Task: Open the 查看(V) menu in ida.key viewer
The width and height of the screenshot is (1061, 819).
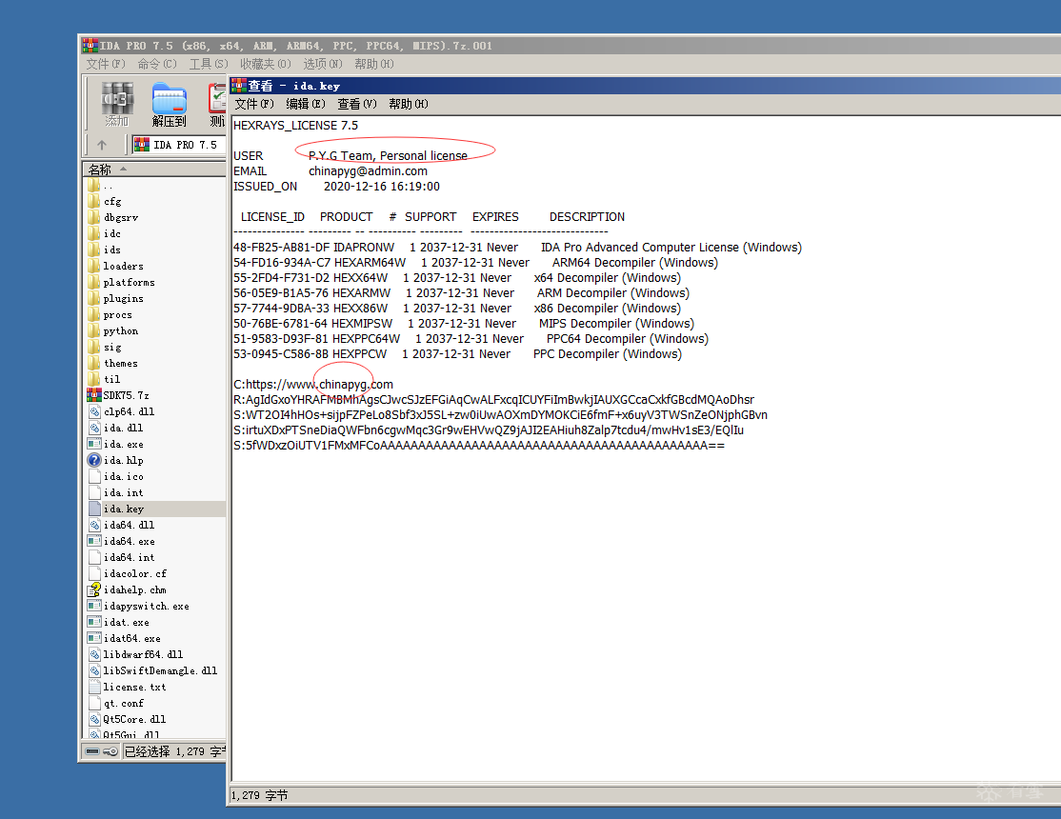Action: point(357,104)
